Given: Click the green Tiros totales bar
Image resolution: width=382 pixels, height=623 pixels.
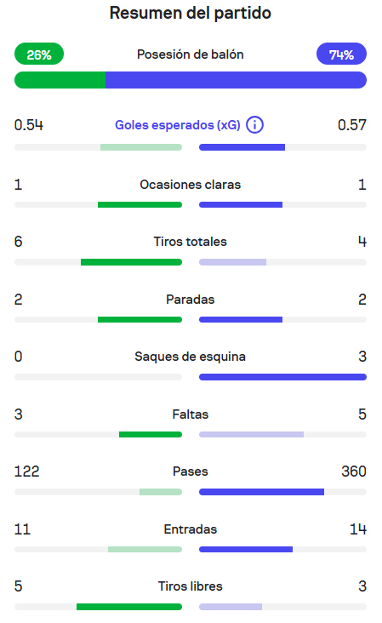Looking at the screenshot, I should pyautogui.click(x=131, y=262).
